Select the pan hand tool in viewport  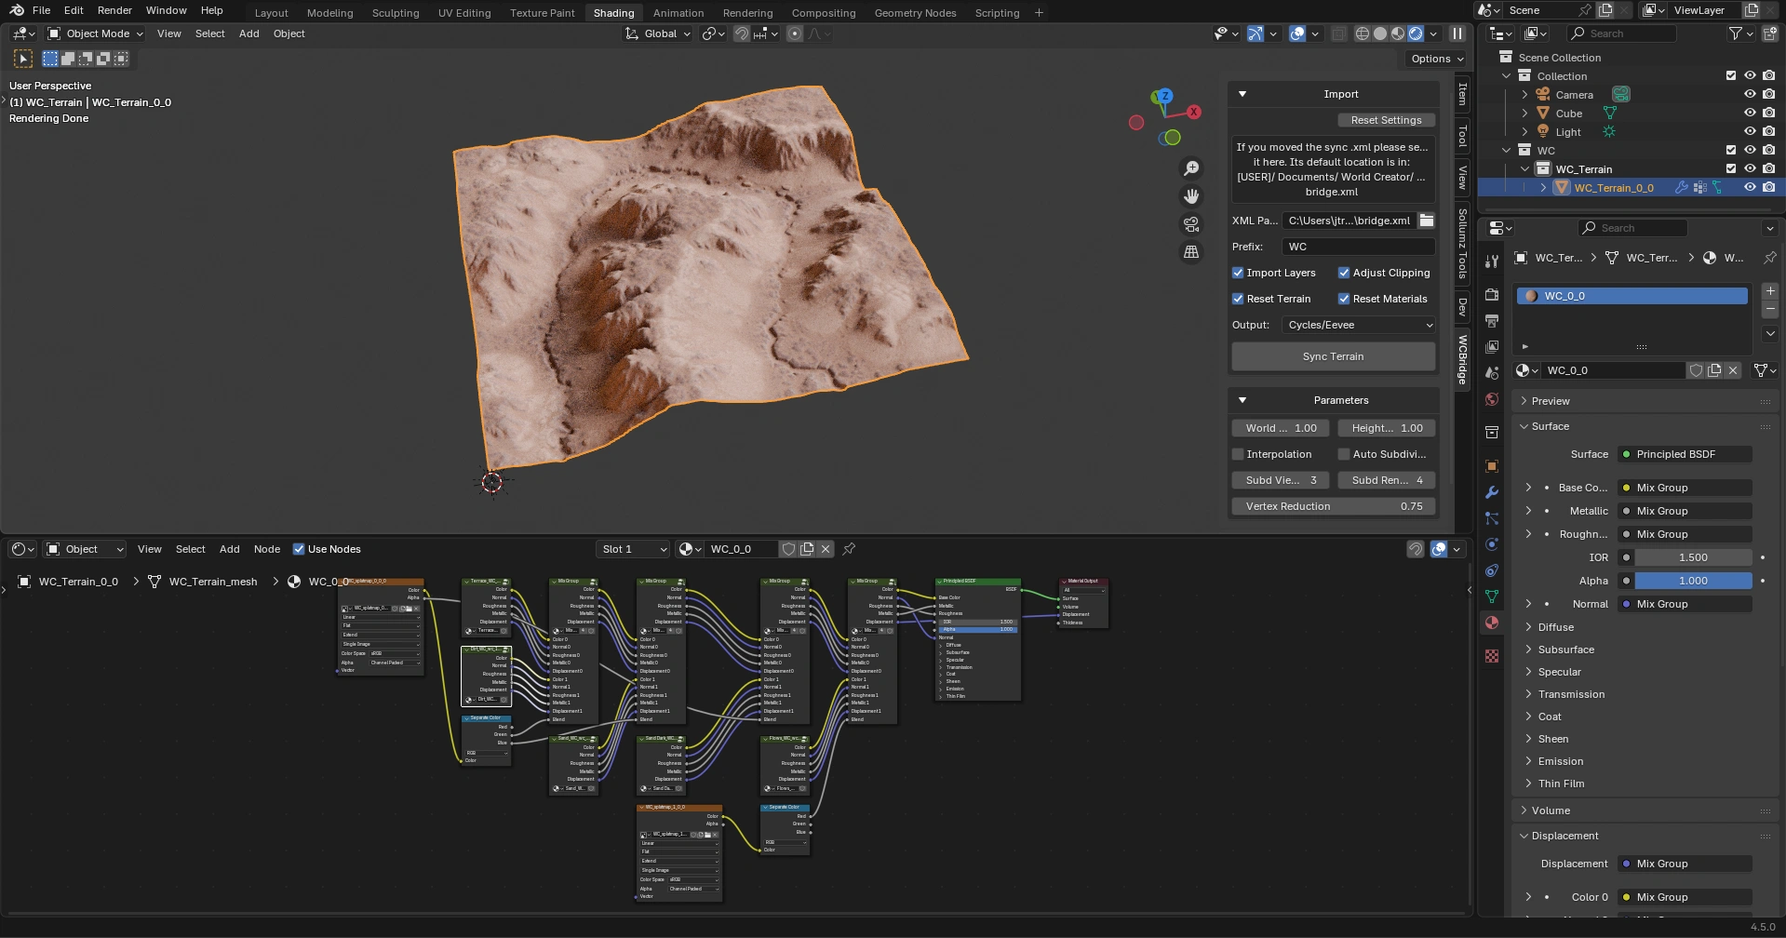(1190, 196)
